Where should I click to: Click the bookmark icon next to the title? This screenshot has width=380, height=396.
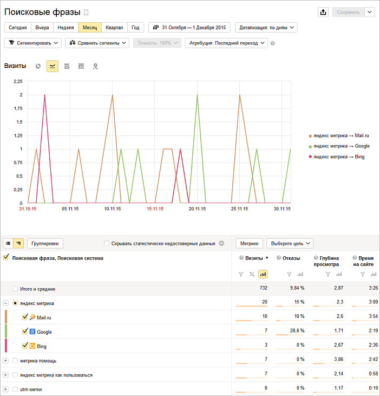tap(86, 12)
